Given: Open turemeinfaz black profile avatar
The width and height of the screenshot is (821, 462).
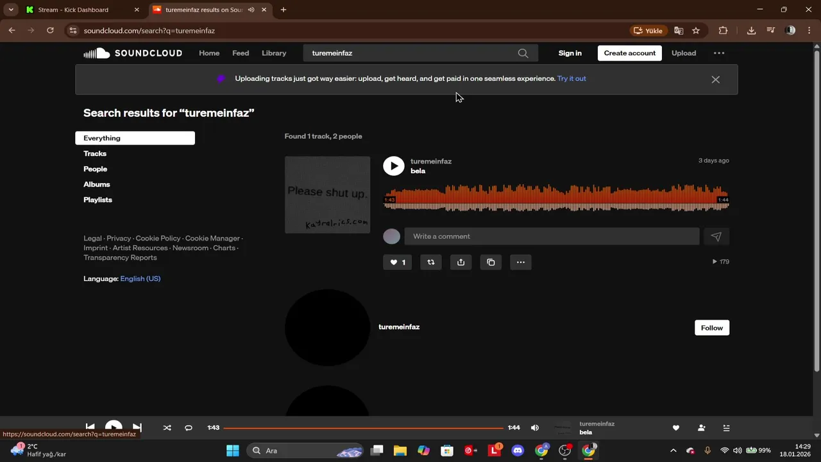Looking at the screenshot, I should pyautogui.click(x=327, y=327).
